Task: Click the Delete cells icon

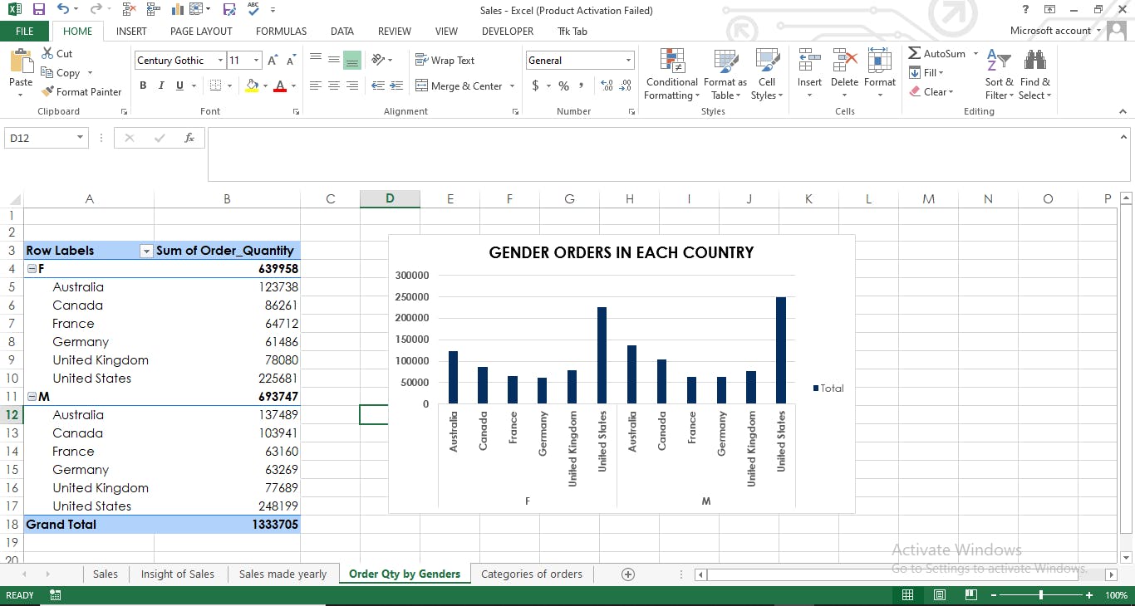Action: click(x=844, y=61)
